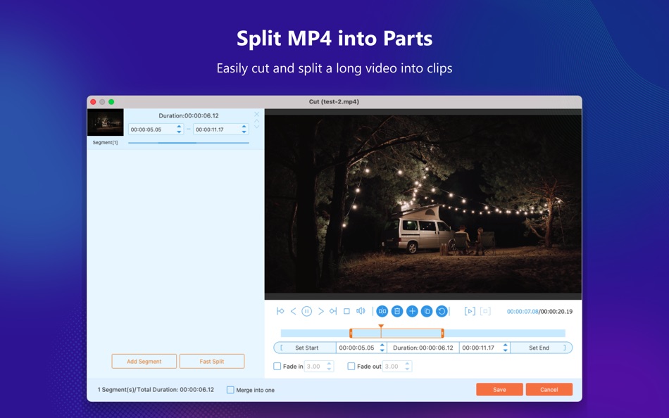Click the Duration:00:00:06.12 text in Segment[1]
Screen dimensions: 669x418
(x=189, y=115)
